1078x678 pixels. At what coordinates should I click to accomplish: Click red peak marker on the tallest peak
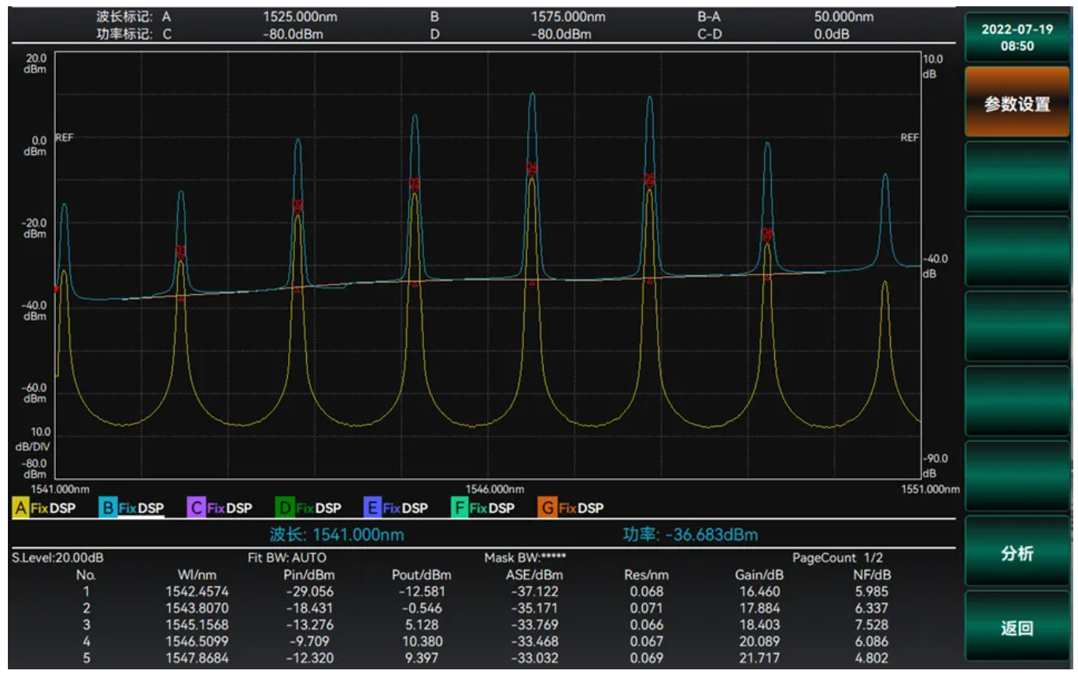(x=532, y=168)
